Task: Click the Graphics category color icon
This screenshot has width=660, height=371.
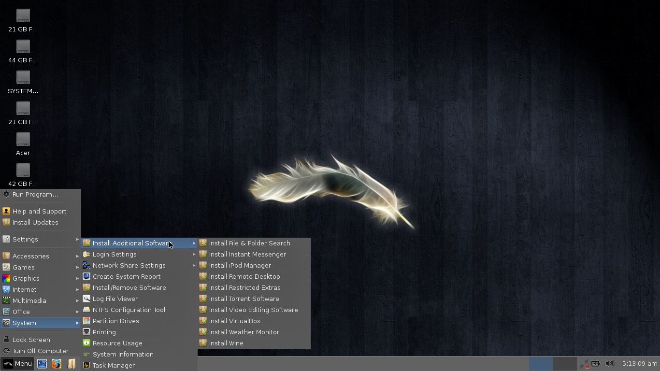Action: pos(6,278)
